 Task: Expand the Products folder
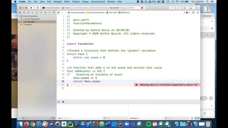tap(21, 25)
